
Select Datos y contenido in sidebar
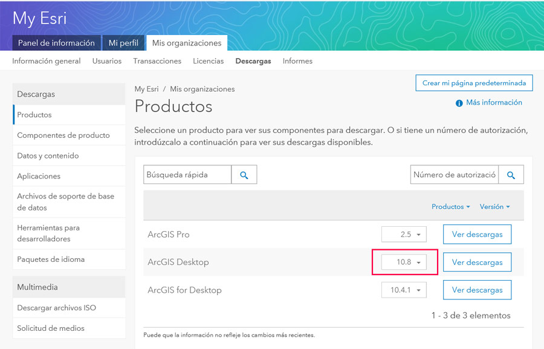69,155
